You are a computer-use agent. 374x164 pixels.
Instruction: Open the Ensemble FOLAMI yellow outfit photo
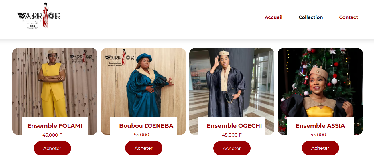(55, 82)
